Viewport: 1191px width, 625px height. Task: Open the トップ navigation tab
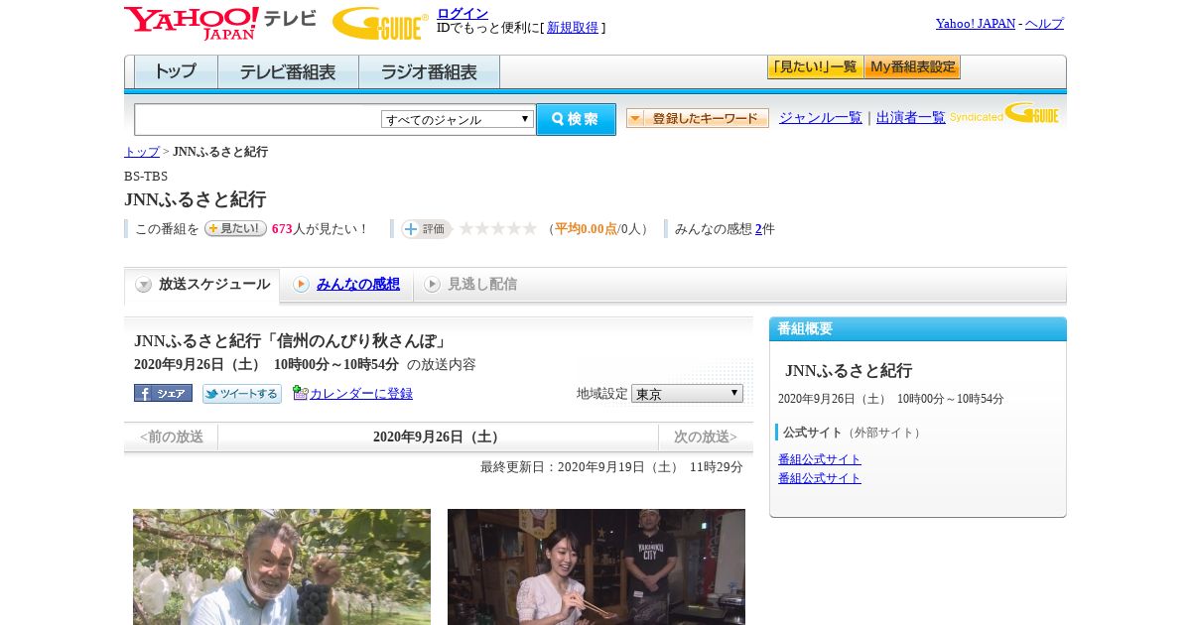tap(176, 71)
